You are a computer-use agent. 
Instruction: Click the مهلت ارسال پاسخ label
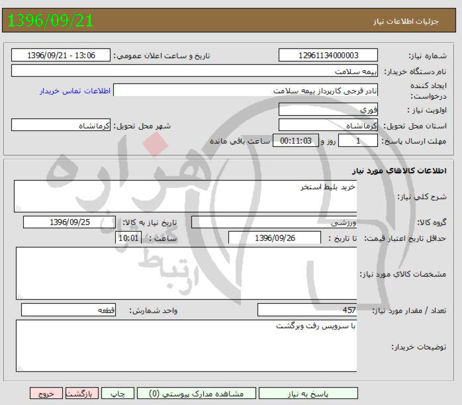[414, 141]
